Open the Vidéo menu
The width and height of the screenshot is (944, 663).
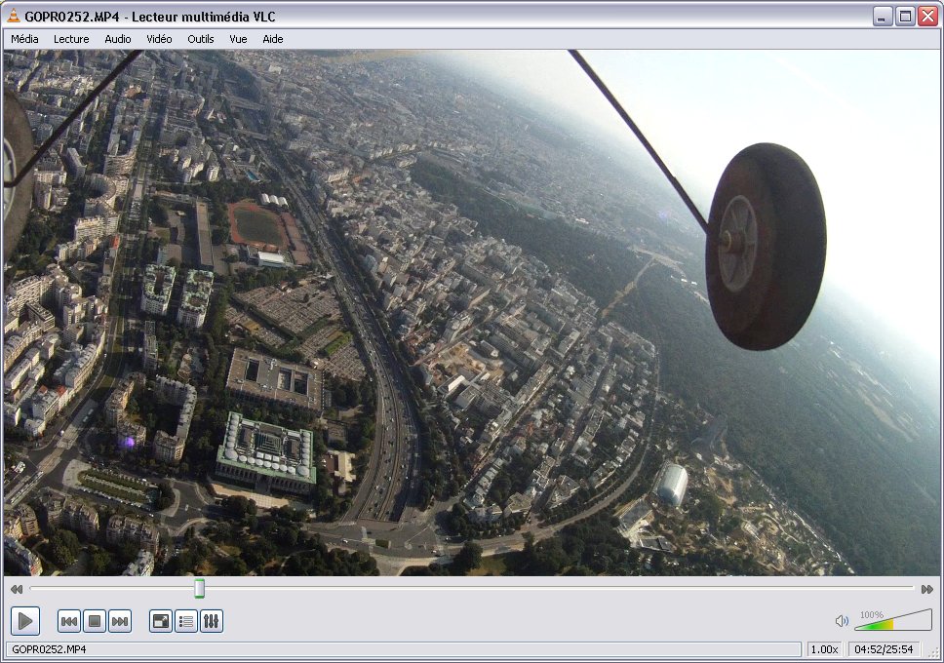point(159,39)
